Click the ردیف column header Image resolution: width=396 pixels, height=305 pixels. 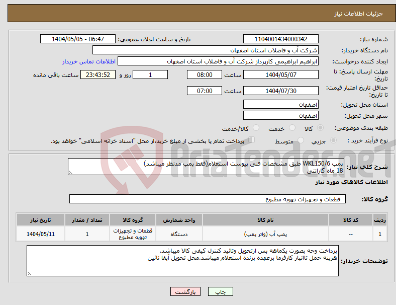379,220
